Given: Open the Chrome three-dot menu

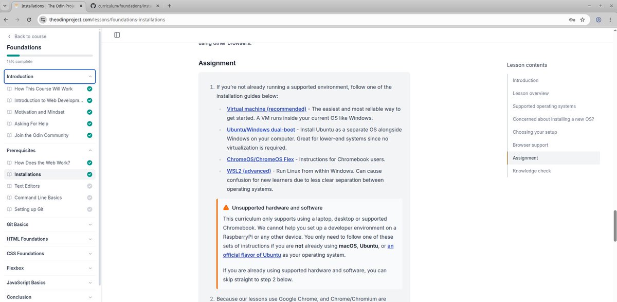Looking at the screenshot, I should click(x=610, y=20).
